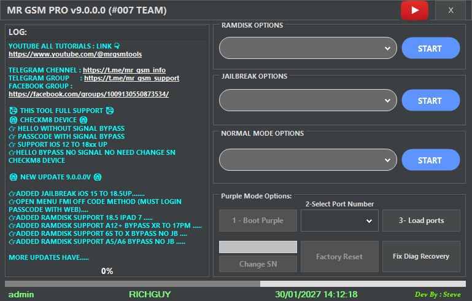Viewport: 472px width, 301px height.
Task: Click the 'YOUTUBE ALL TUTORIALS : LINK' line
Action: pos(64,46)
